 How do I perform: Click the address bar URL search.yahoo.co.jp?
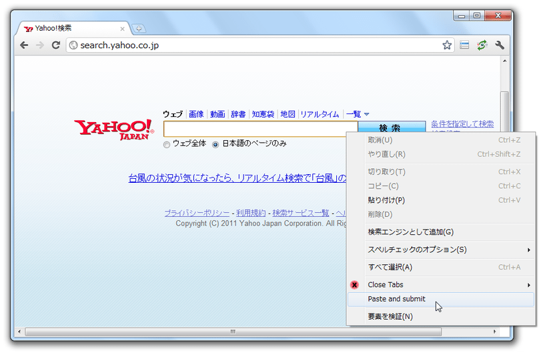pos(119,45)
